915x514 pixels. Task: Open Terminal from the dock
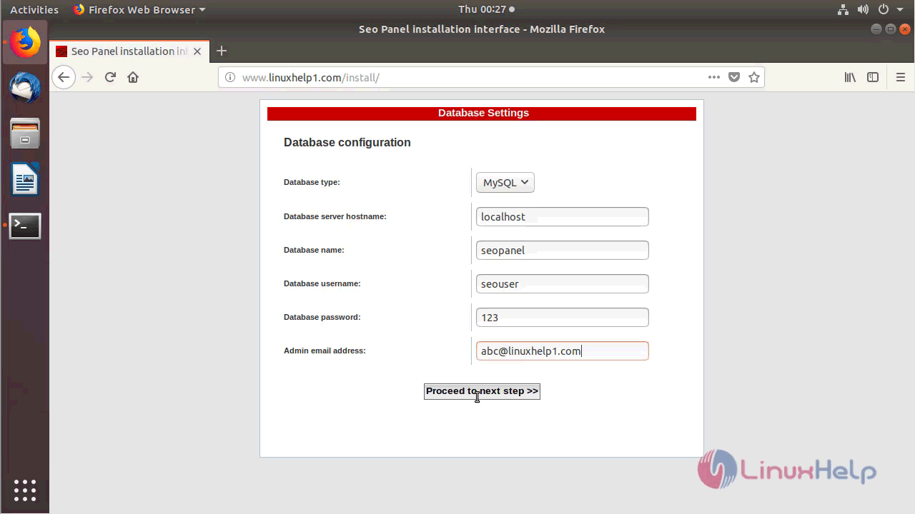[x=25, y=226]
